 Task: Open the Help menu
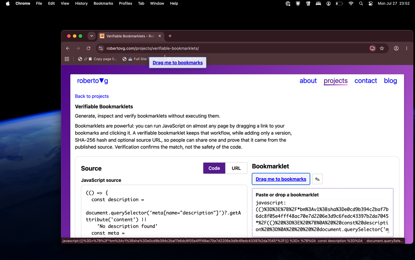pyautogui.click(x=174, y=3)
